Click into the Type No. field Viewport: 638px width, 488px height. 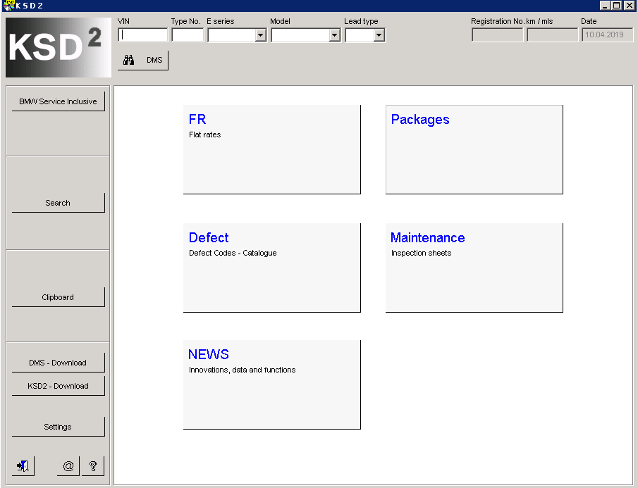[188, 35]
